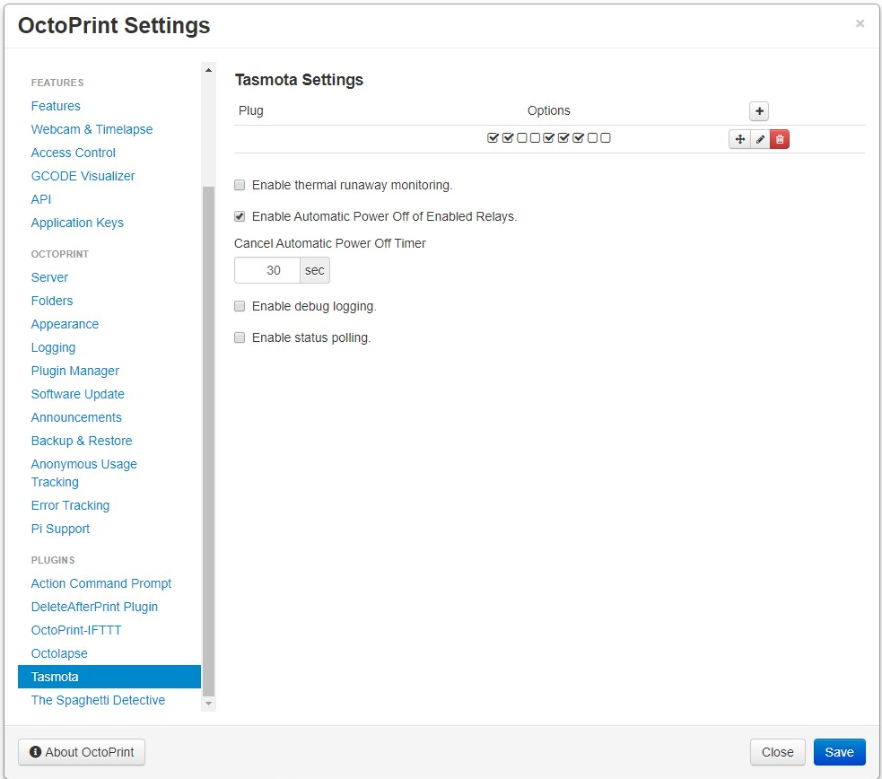Screen dimensions: 882x779
Task: Open Software Update settings
Action: tap(78, 394)
